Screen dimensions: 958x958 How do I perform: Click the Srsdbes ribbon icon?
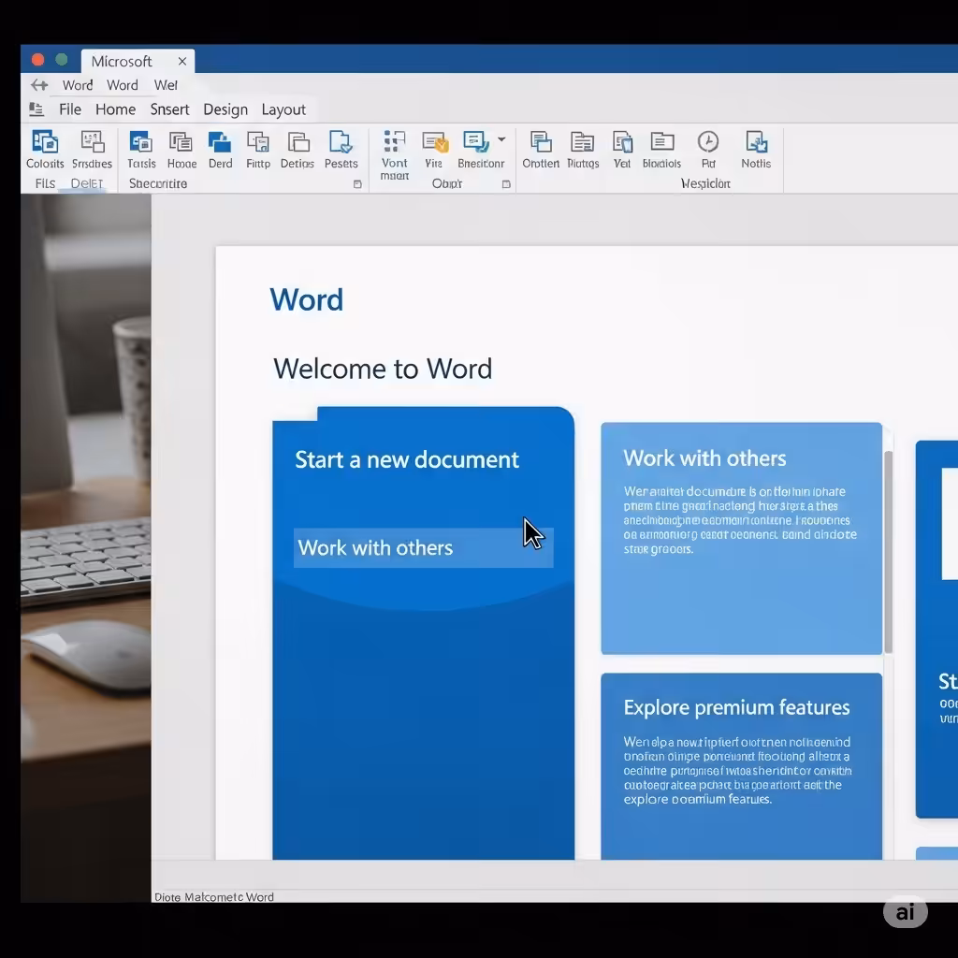93,142
